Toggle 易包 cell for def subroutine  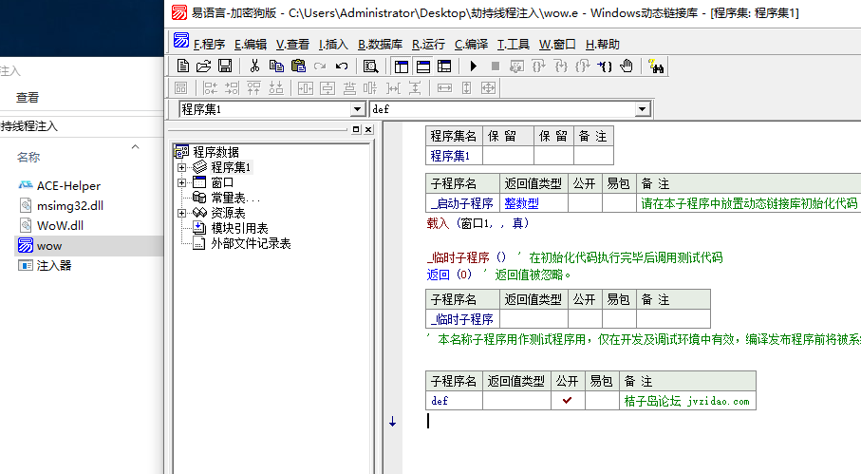tap(603, 401)
